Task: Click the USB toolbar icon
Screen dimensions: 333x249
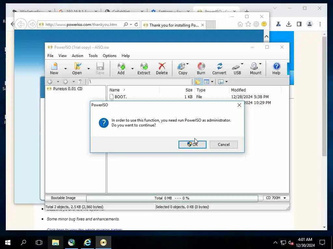Action: coord(237,68)
